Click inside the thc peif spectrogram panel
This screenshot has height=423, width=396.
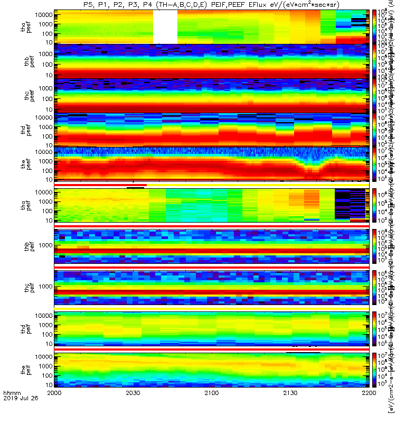click(212, 288)
